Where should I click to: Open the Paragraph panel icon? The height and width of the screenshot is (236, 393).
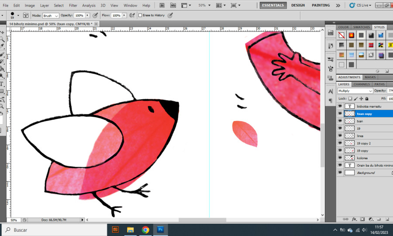(x=330, y=101)
